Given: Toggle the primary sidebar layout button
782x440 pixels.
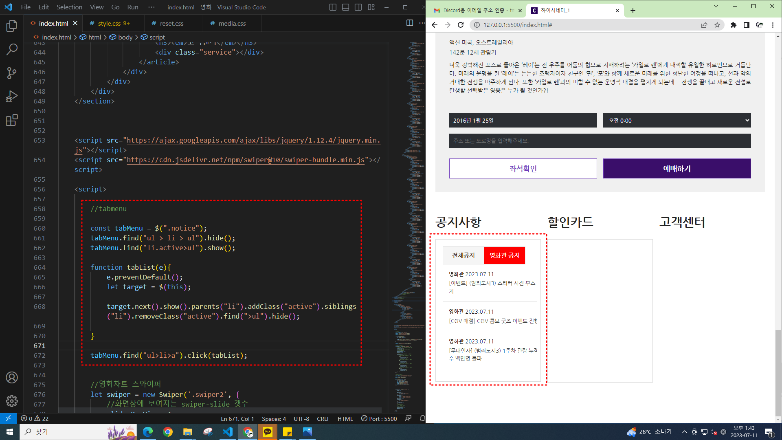Looking at the screenshot, I should pyautogui.click(x=333, y=7).
